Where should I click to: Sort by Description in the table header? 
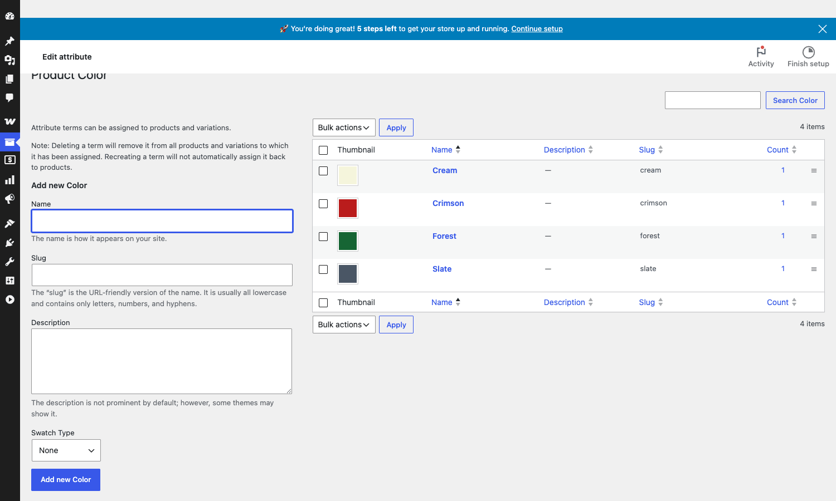coord(568,150)
